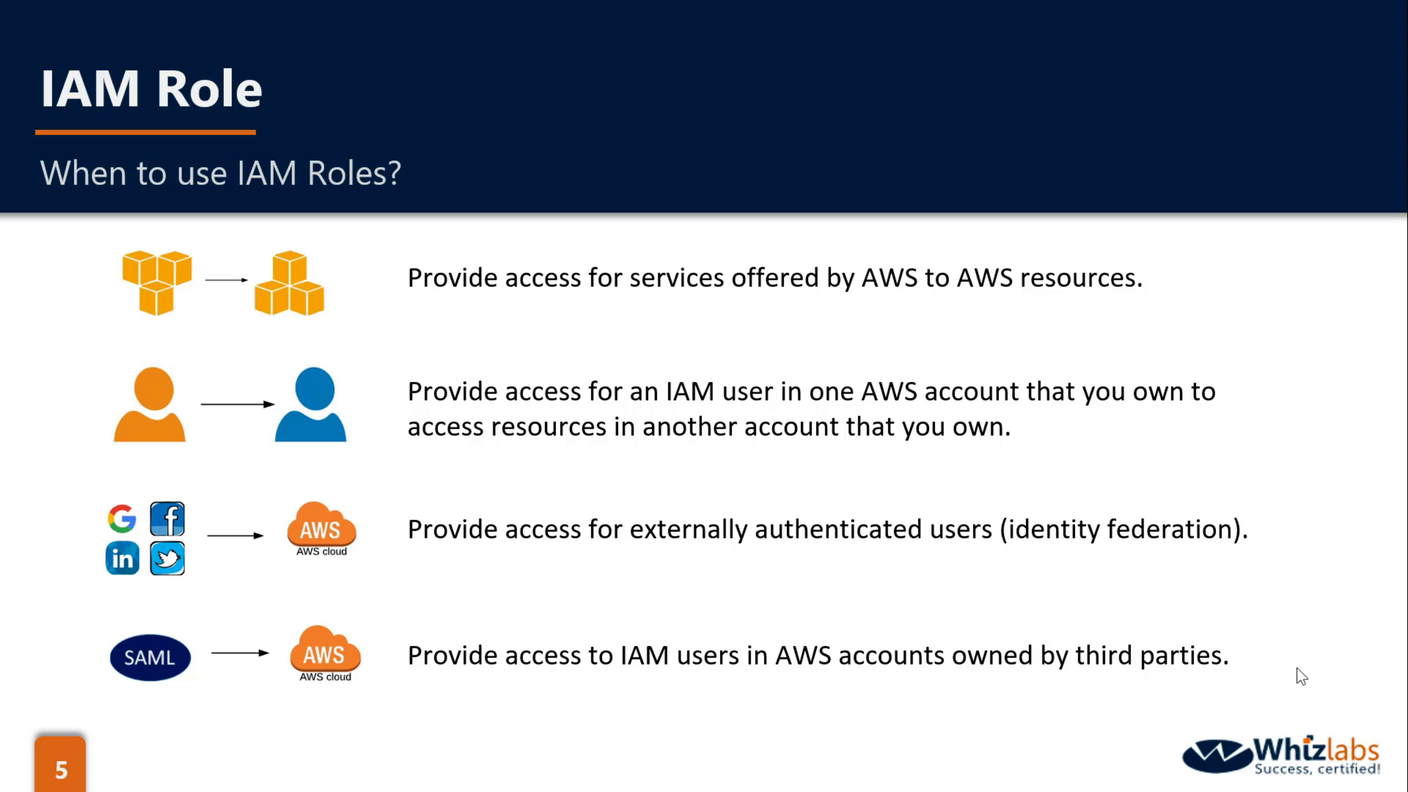Click the text about services offered by AWS

point(774,278)
